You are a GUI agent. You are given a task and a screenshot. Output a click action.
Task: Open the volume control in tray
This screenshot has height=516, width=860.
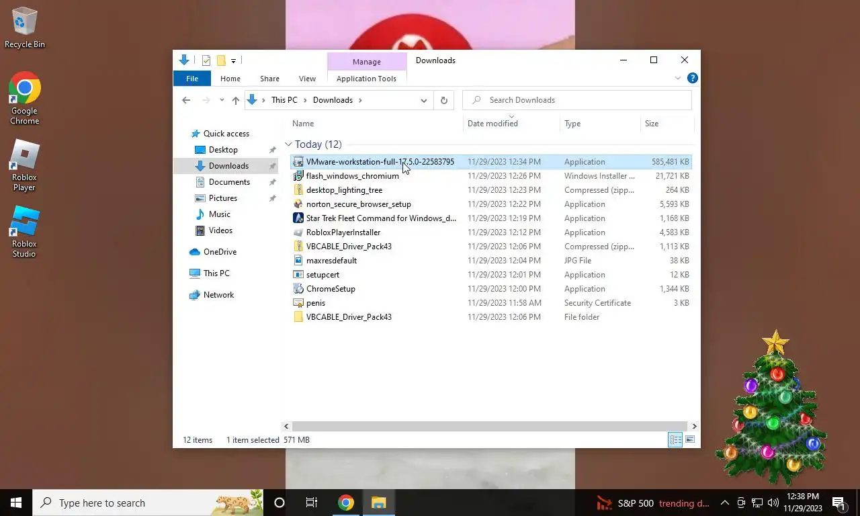pos(773,503)
